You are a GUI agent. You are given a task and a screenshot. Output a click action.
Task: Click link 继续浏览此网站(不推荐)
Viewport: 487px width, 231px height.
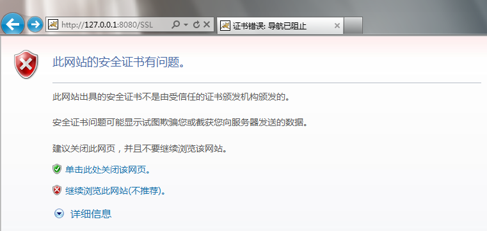tap(115, 191)
